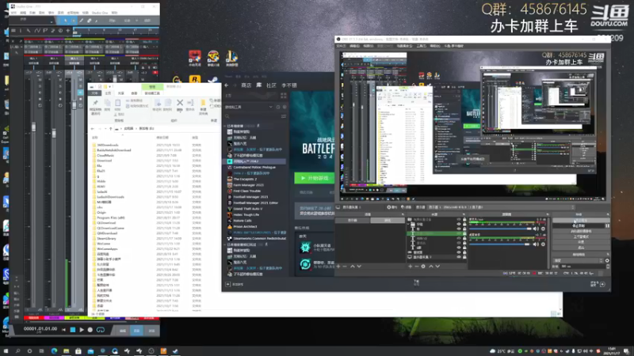Return to zero in Studio One transport

[63, 330]
